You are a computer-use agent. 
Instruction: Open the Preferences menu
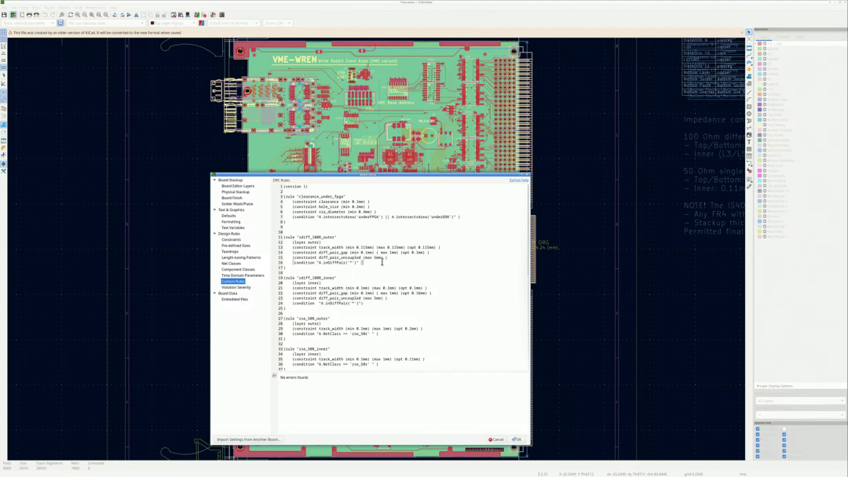click(96, 8)
